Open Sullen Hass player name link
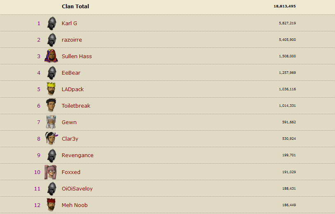This screenshot has width=335, height=214. [77, 56]
